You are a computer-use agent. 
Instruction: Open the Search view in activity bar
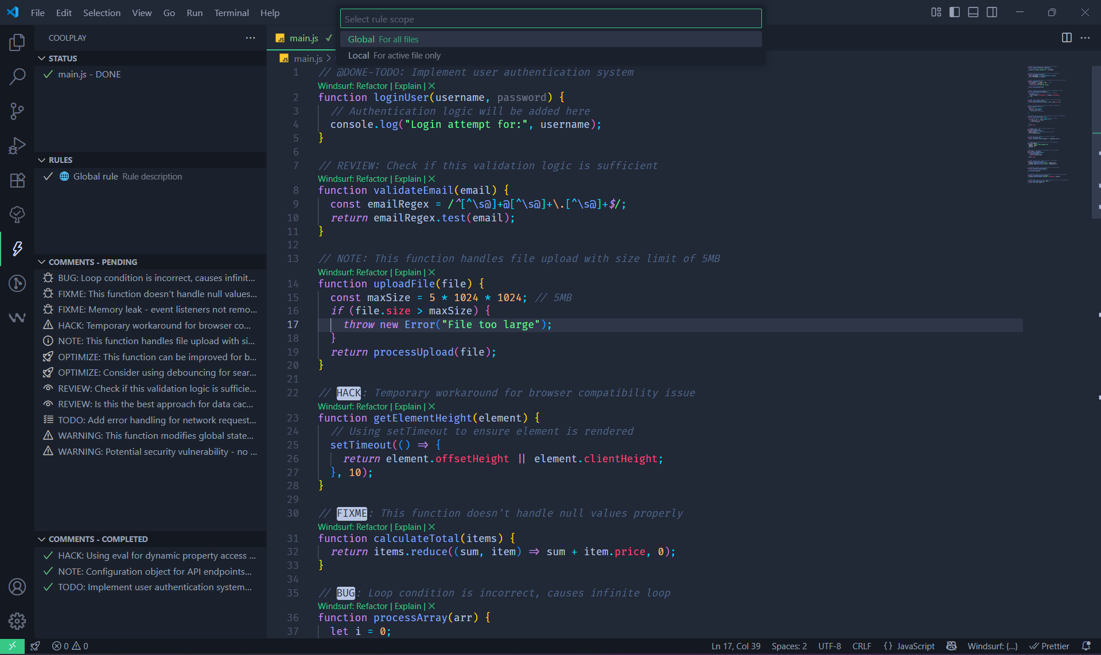click(x=17, y=76)
